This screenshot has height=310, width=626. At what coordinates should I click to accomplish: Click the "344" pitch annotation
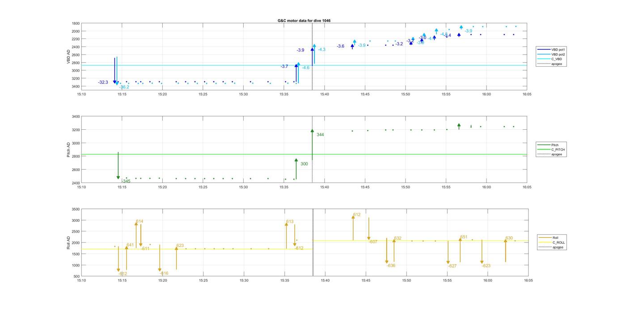(x=320, y=134)
